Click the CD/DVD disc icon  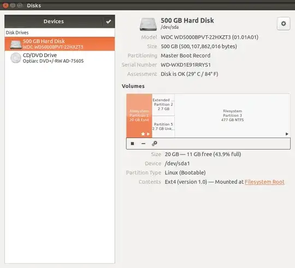[x=16, y=58]
